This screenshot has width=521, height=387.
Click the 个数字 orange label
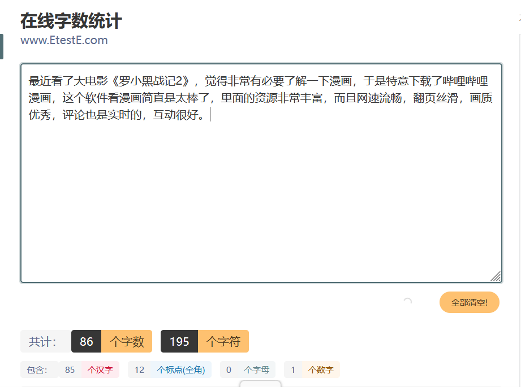[321, 369]
